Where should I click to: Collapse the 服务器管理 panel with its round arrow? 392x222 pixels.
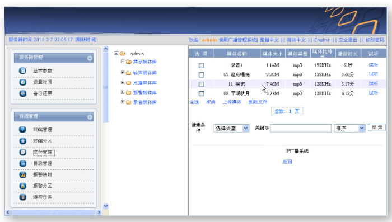pyautogui.click(x=90, y=58)
